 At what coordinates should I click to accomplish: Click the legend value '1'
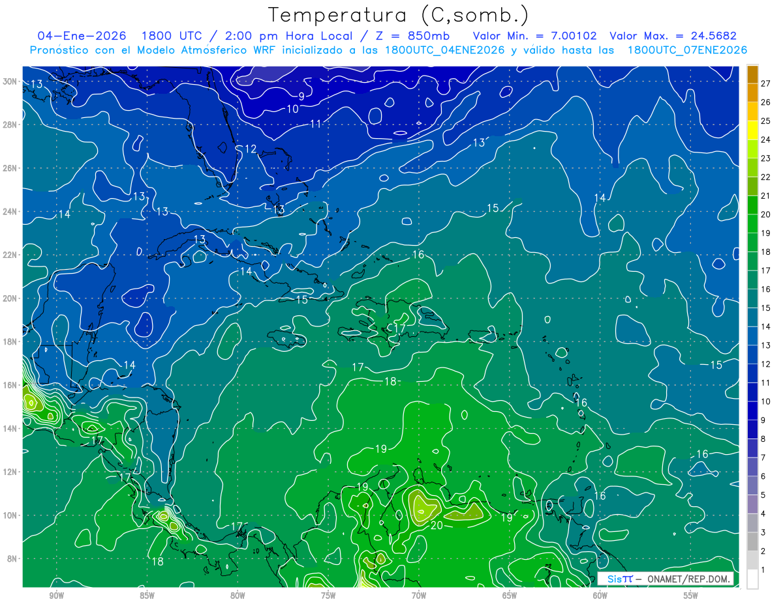point(763,570)
